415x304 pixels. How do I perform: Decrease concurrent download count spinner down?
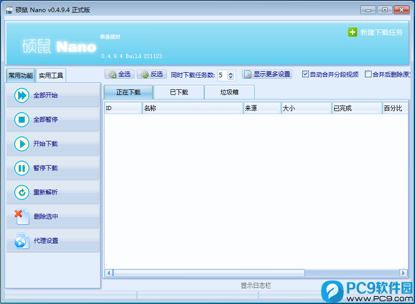(231, 77)
